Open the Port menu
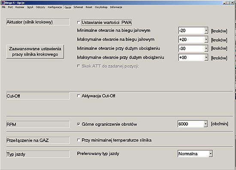 (10, 7)
